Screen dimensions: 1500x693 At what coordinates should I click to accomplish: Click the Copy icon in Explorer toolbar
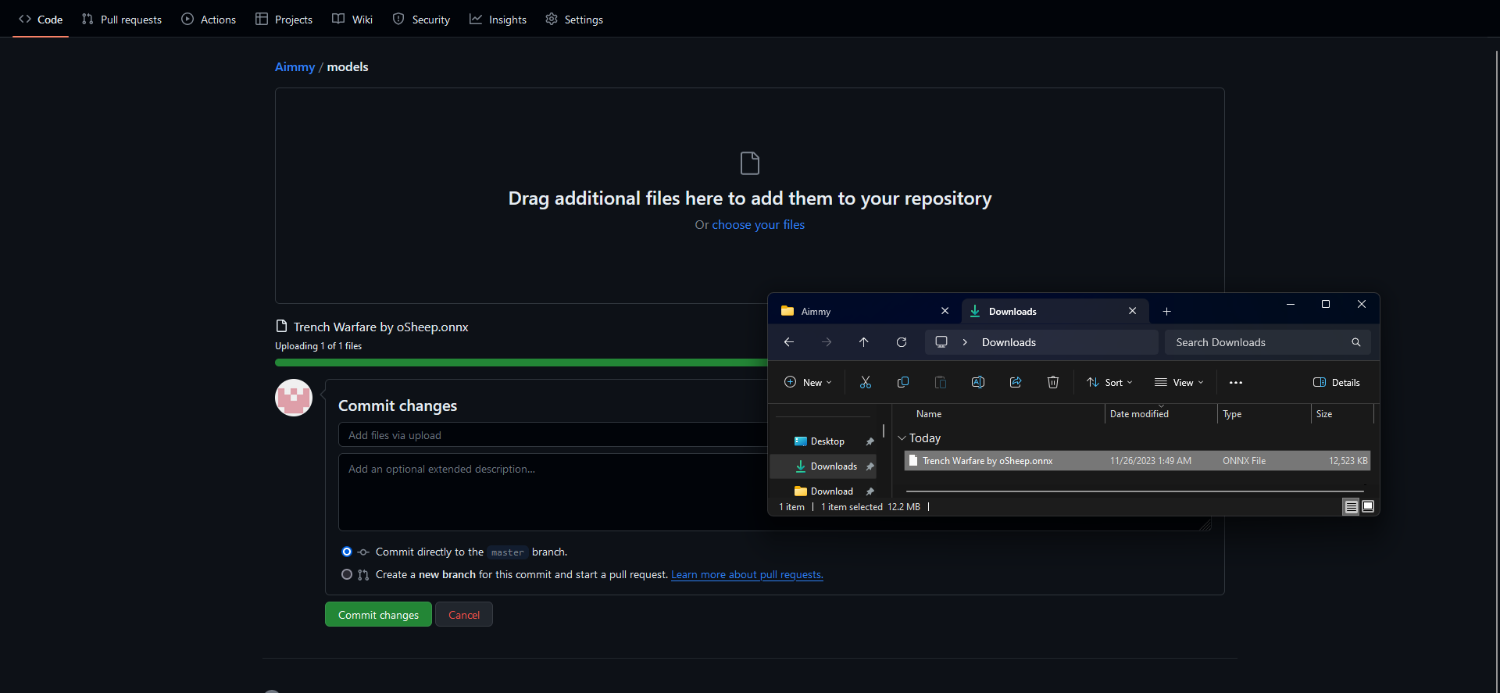pos(902,382)
